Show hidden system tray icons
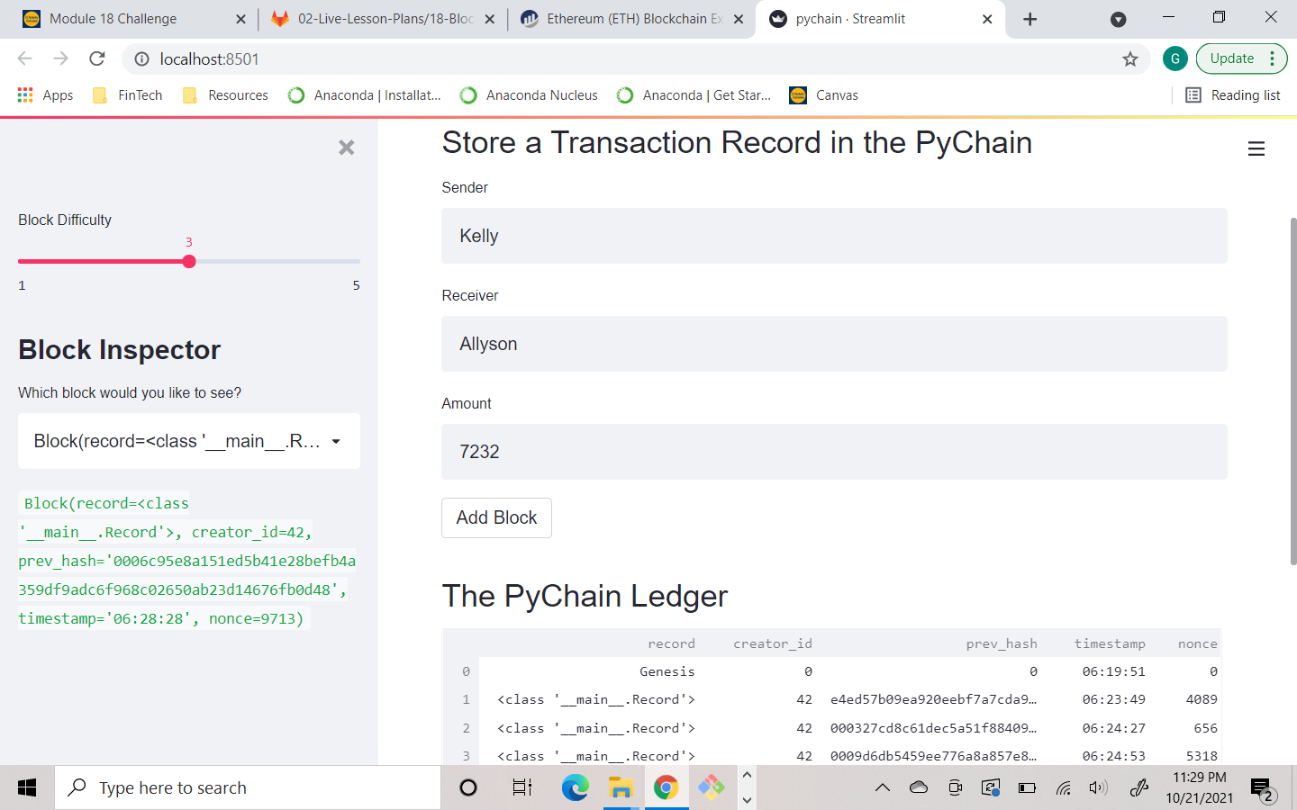This screenshot has height=810, width=1297. pos(883,787)
